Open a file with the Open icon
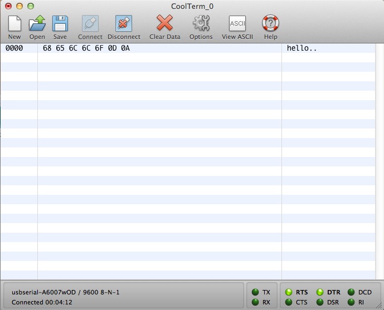 pos(37,24)
